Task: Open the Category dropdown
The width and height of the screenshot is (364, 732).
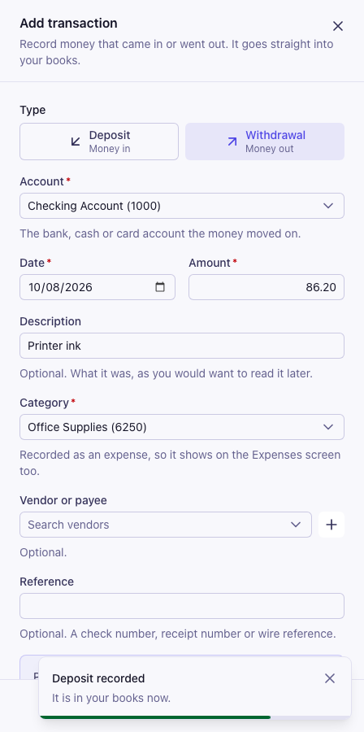Action: (182, 427)
